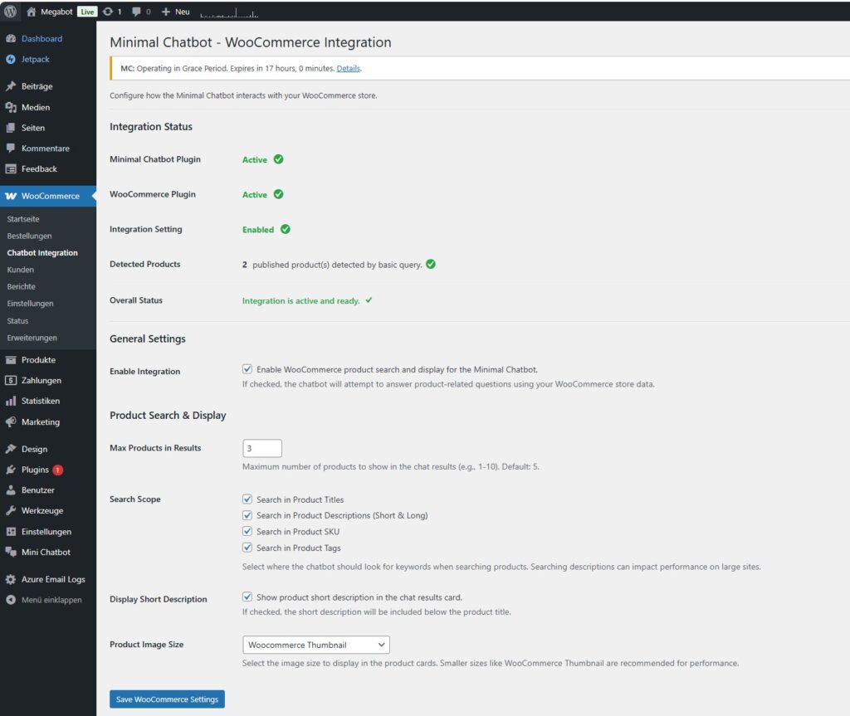Click the Seiten pages icon
This screenshot has width=850, height=716.
pyautogui.click(x=11, y=128)
